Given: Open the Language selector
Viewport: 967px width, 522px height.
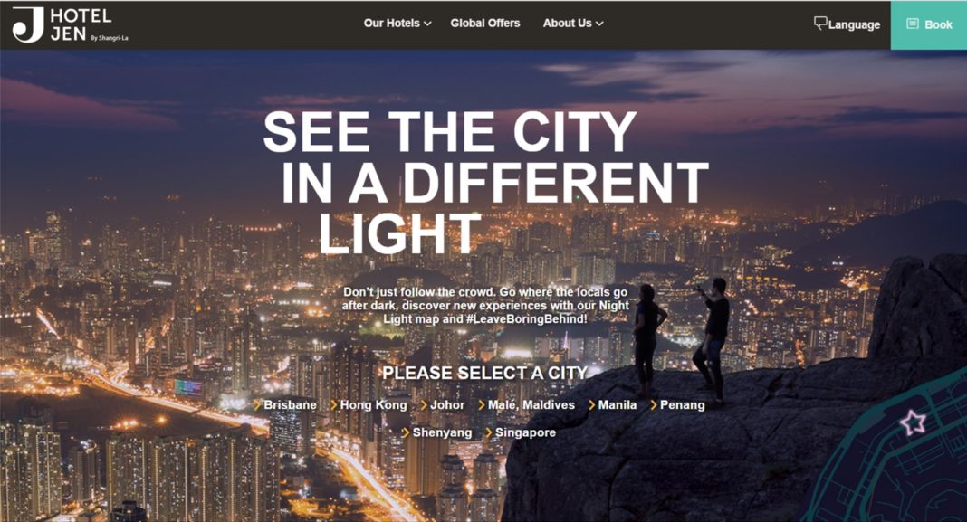Looking at the screenshot, I should [x=847, y=24].
